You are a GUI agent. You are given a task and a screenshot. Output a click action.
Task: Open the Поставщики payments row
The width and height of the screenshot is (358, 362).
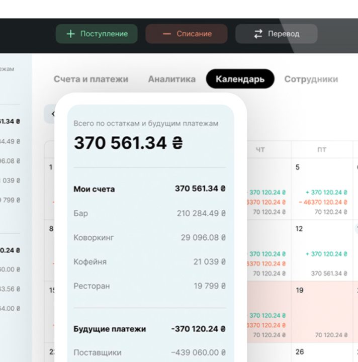point(149,352)
